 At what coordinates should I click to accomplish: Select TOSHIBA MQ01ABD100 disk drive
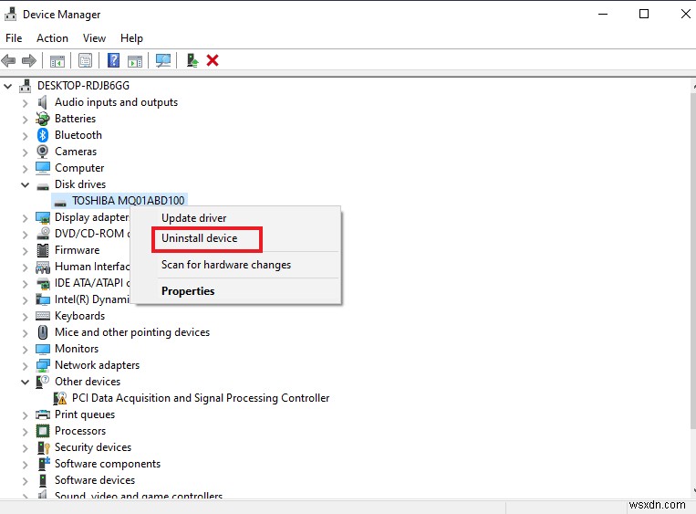[x=128, y=201]
